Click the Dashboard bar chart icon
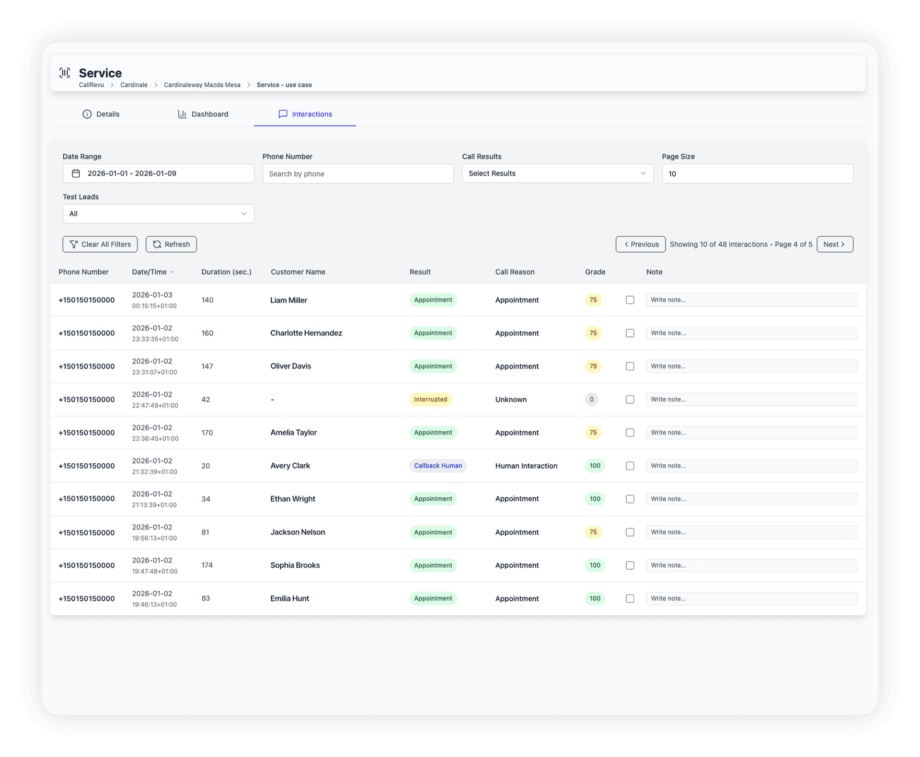The height and width of the screenshot is (757, 920). pos(182,114)
